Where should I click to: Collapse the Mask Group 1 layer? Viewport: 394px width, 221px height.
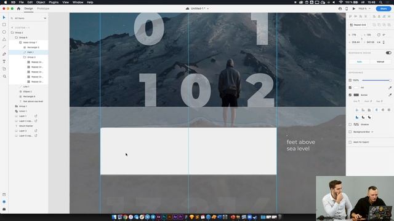20,42
